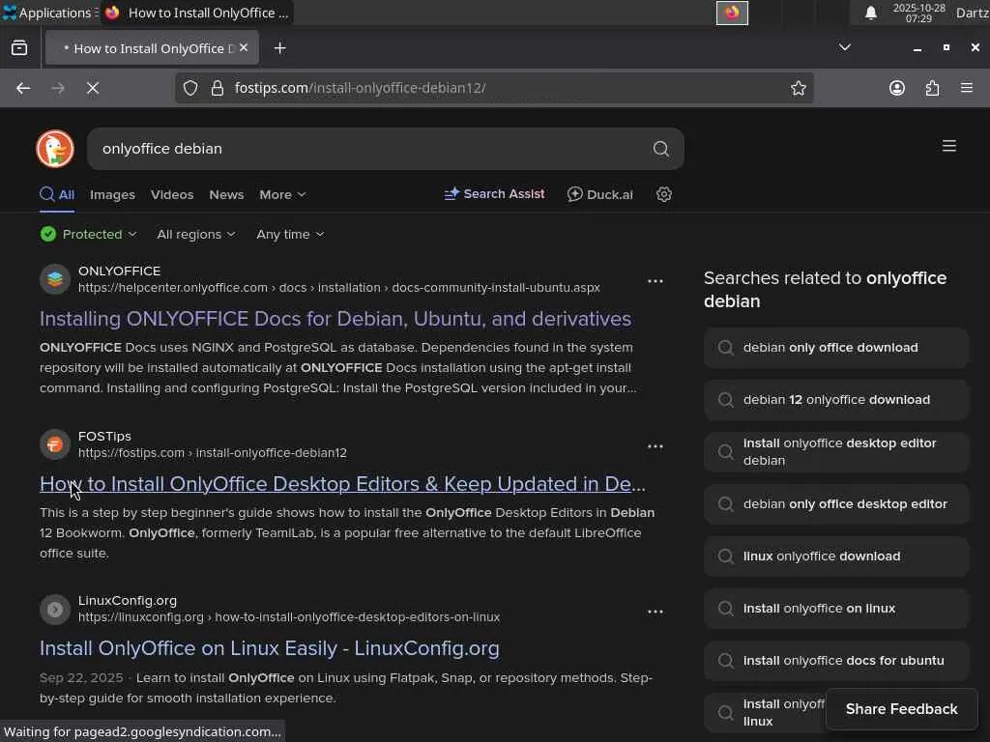Viewport: 990px width, 742px height.
Task: Click the ONLYOFFICE result favicon
Action: [x=55, y=279]
